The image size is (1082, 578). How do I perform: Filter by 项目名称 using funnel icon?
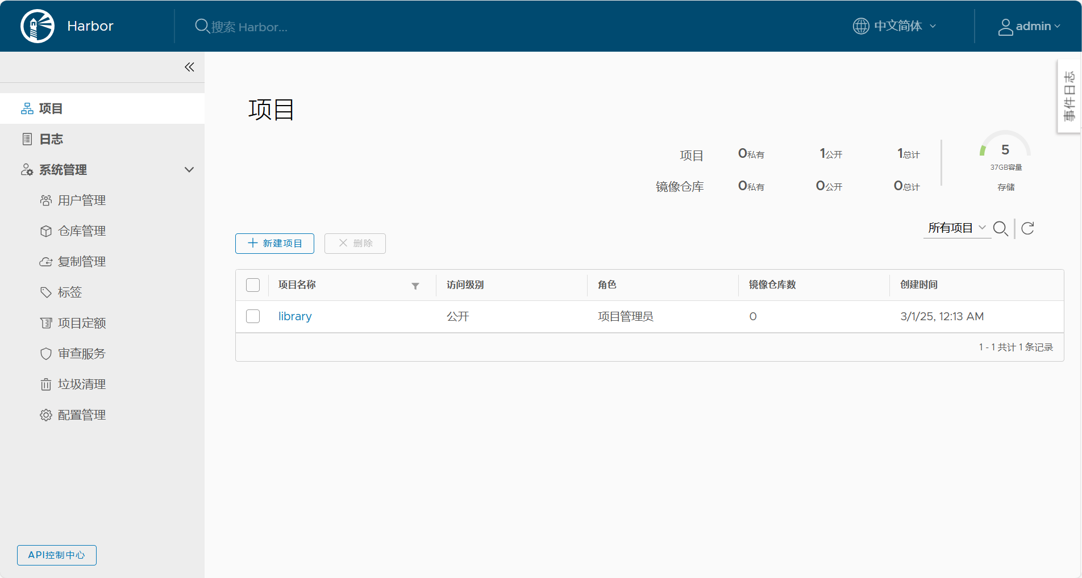[x=415, y=286]
